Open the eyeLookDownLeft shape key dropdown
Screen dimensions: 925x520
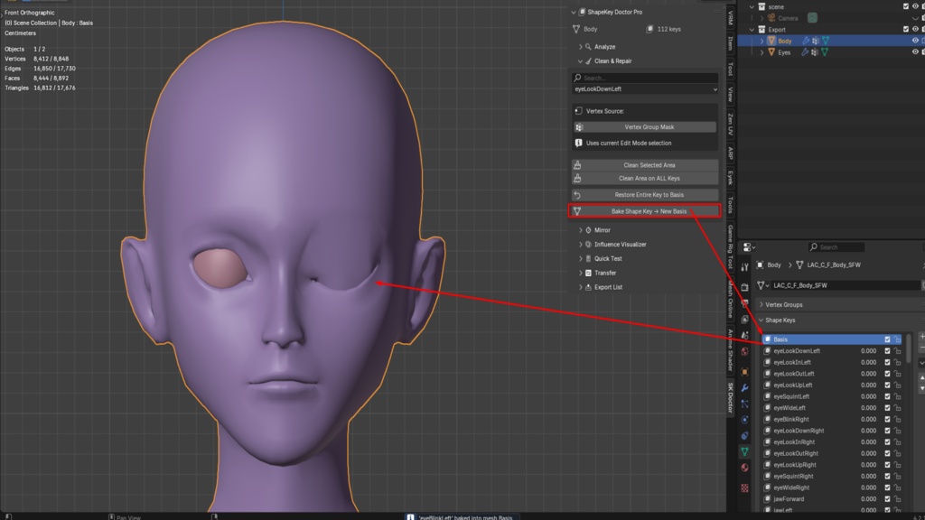click(645, 89)
